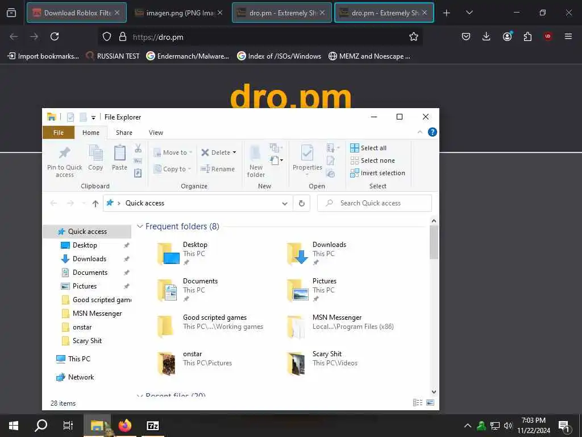Select the Home ribbon tab
The image size is (582, 437).
[91, 133]
